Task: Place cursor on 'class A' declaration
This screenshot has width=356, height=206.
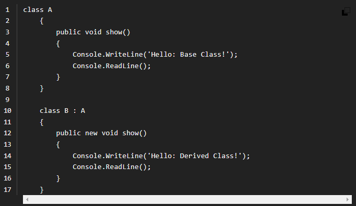Action: pyautogui.click(x=38, y=10)
